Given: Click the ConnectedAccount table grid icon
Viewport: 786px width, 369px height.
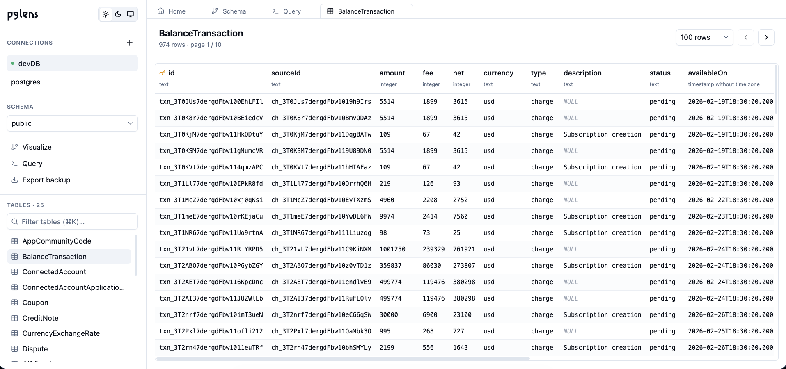Looking at the screenshot, I should 15,272.
